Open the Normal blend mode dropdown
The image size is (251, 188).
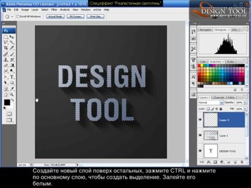[211, 102]
